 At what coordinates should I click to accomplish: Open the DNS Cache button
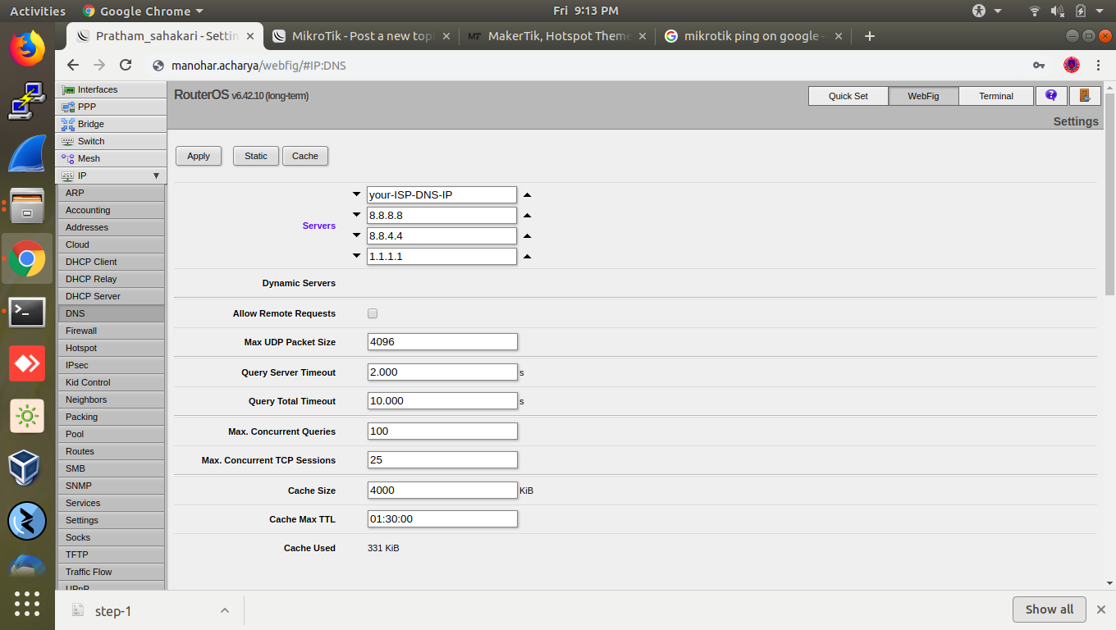[x=305, y=156]
